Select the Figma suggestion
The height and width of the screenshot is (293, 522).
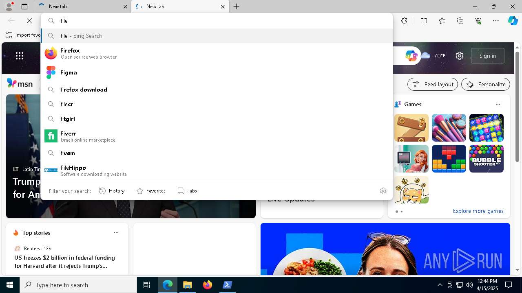(217, 72)
